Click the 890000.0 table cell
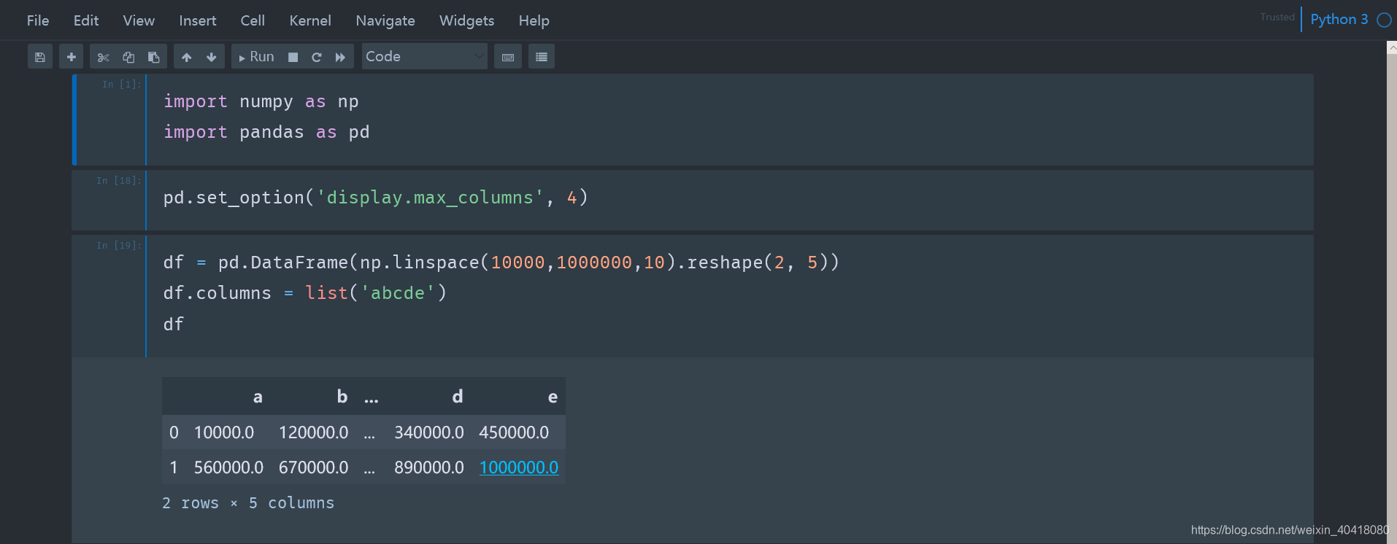 click(x=429, y=467)
